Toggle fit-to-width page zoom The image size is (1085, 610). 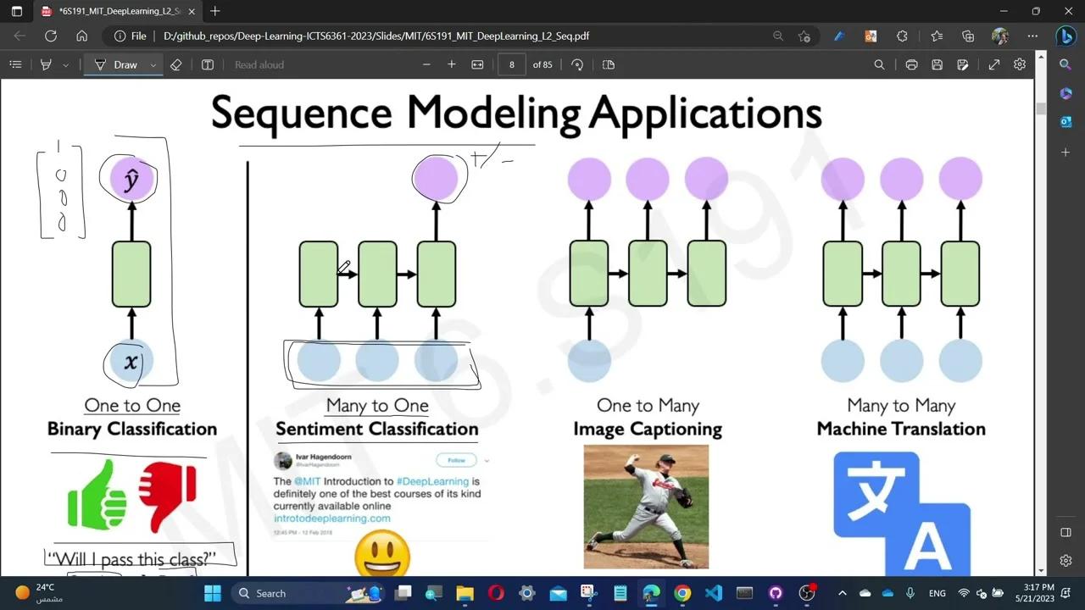477,64
